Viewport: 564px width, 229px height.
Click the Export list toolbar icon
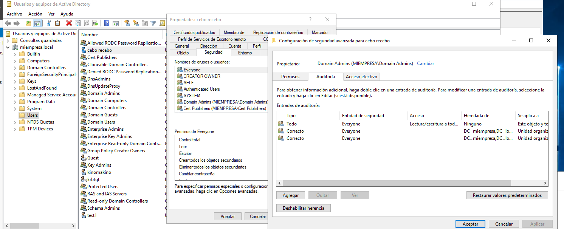coord(95,23)
